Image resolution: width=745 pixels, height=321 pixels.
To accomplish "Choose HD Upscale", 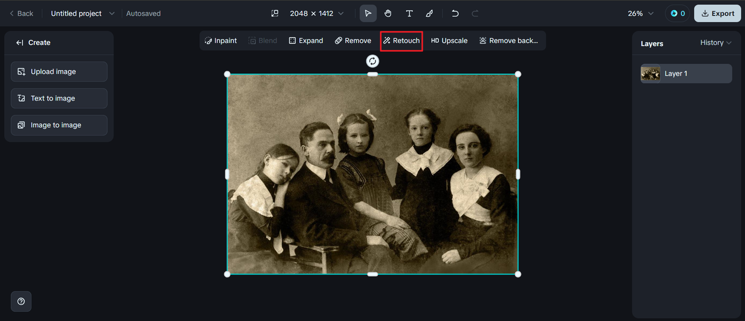I will point(449,41).
